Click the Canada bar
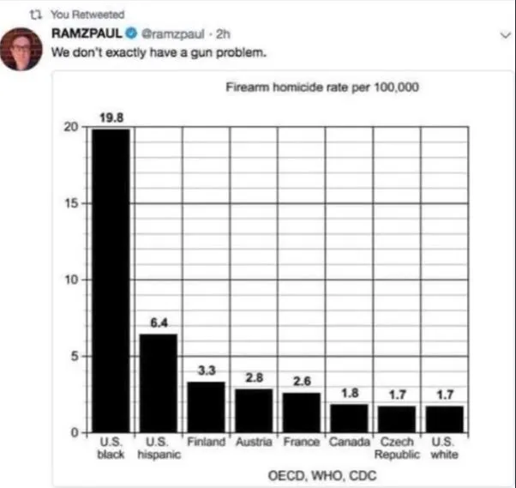 [348, 418]
